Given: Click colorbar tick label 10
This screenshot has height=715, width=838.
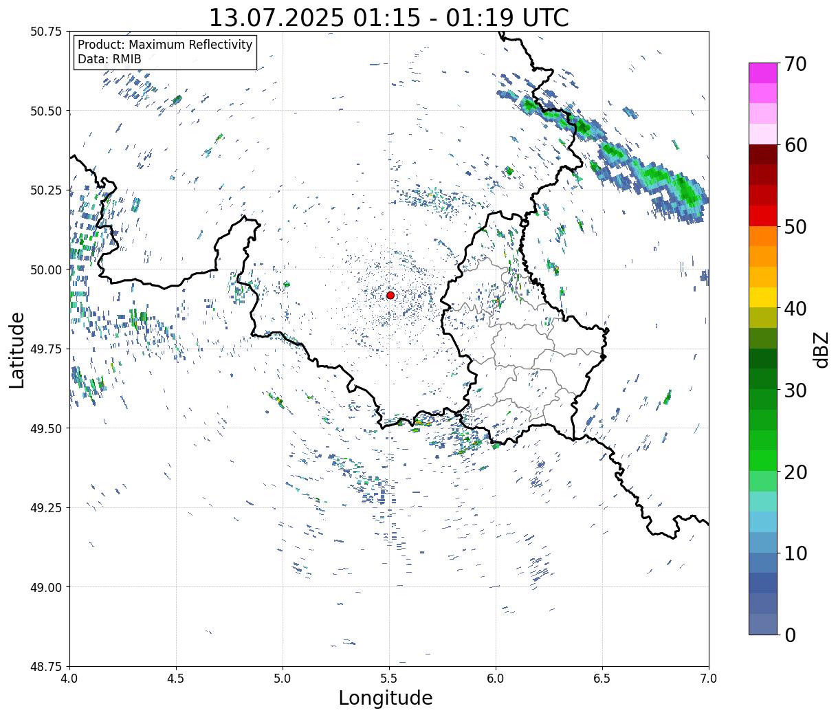Looking at the screenshot, I should 795,553.
